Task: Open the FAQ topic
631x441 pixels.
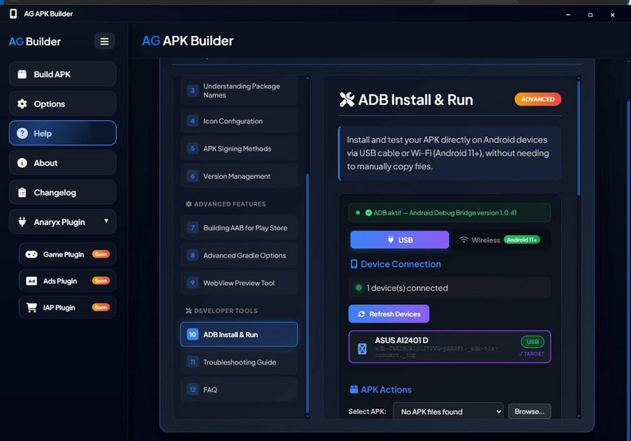Action: (239, 389)
